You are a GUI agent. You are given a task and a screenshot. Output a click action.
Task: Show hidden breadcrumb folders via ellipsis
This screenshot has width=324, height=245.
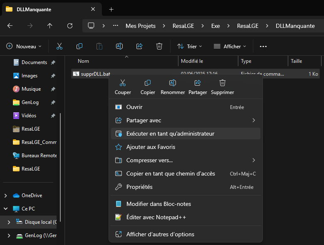(116, 26)
